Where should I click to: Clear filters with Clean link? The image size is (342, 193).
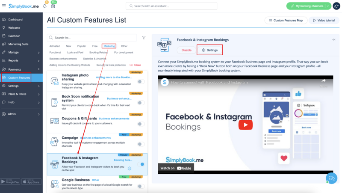[x=136, y=65]
